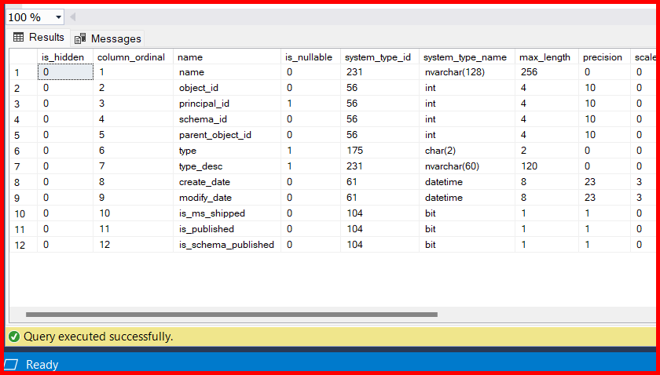660x375 pixels.
Task: Switch to the Messages tab
Action: 108,38
